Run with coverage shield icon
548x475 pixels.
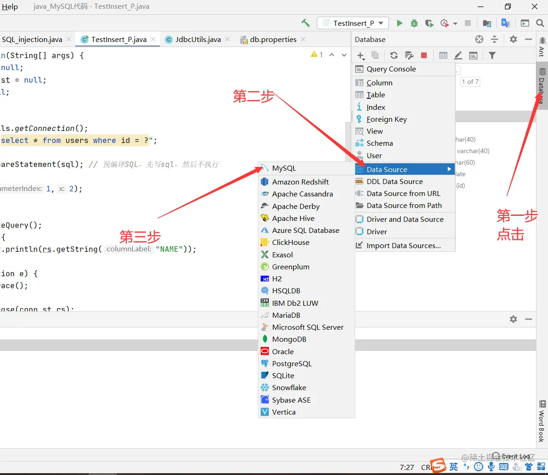point(429,23)
